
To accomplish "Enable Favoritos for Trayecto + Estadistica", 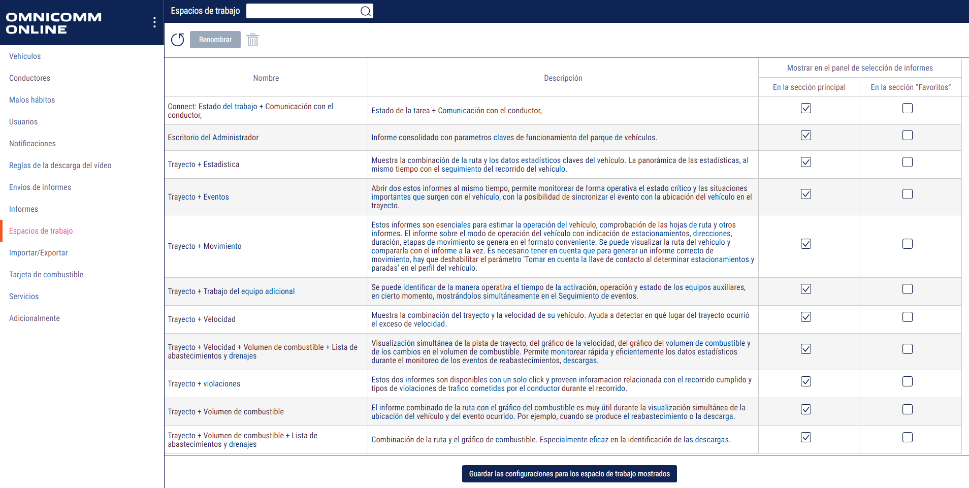I will (908, 162).
